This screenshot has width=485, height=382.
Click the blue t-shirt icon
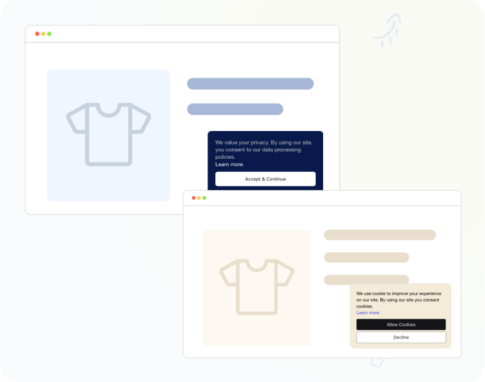(x=108, y=135)
